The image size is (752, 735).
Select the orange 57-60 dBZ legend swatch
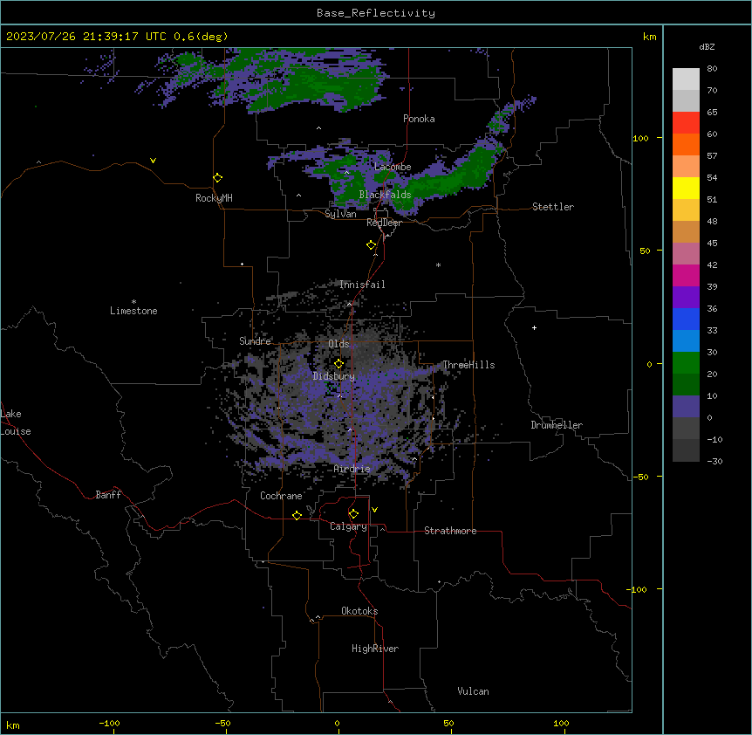(x=686, y=144)
